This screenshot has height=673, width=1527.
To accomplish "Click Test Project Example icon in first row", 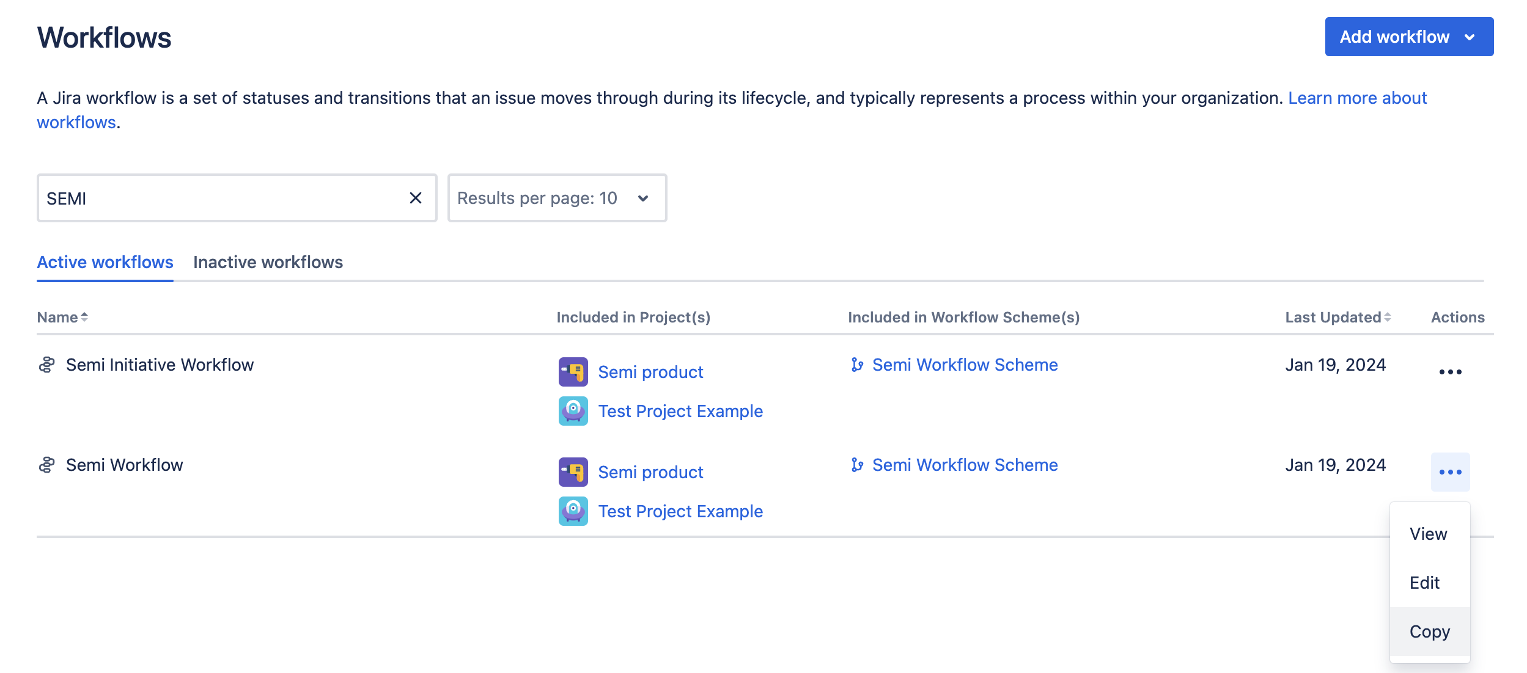I will 573,411.
